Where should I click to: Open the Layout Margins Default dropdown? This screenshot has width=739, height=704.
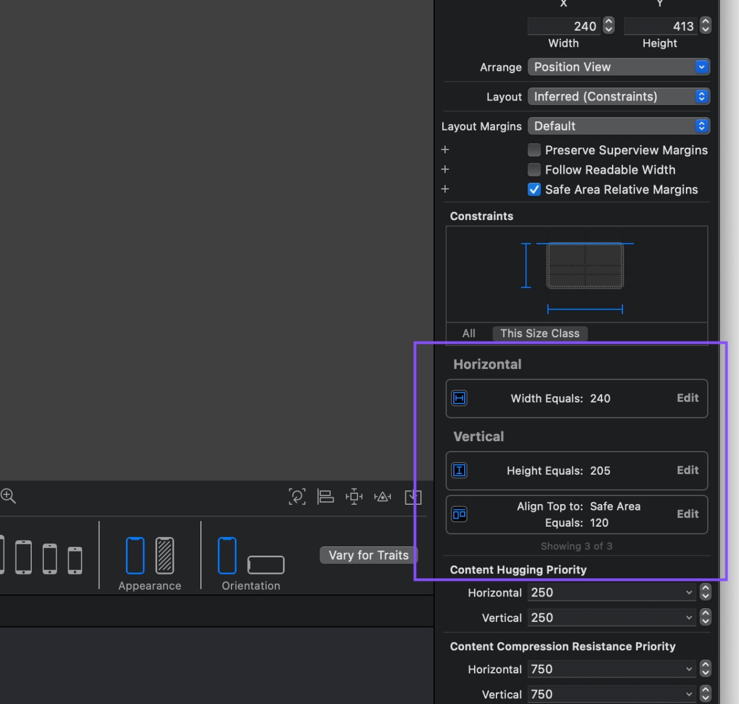[618, 126]
